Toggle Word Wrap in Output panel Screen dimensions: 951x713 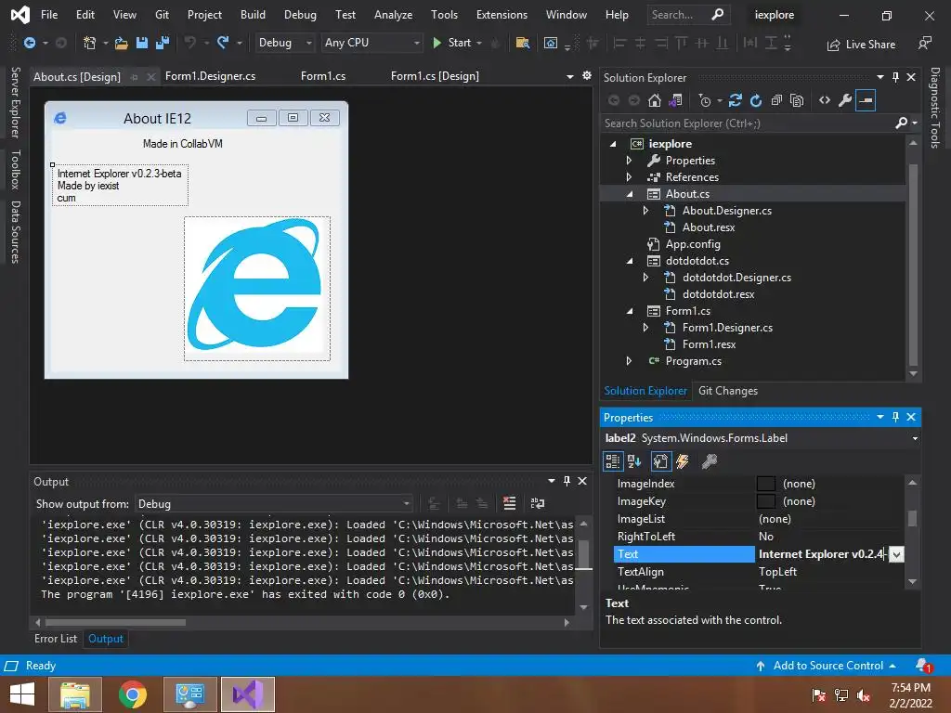[538, 503]
